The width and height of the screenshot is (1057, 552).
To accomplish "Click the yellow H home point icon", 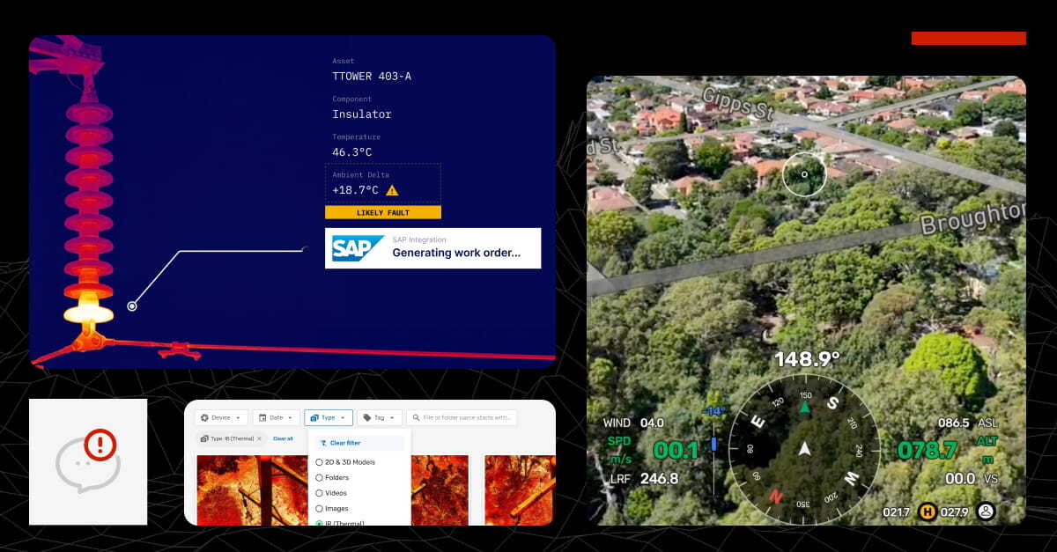I will [928, 512].
